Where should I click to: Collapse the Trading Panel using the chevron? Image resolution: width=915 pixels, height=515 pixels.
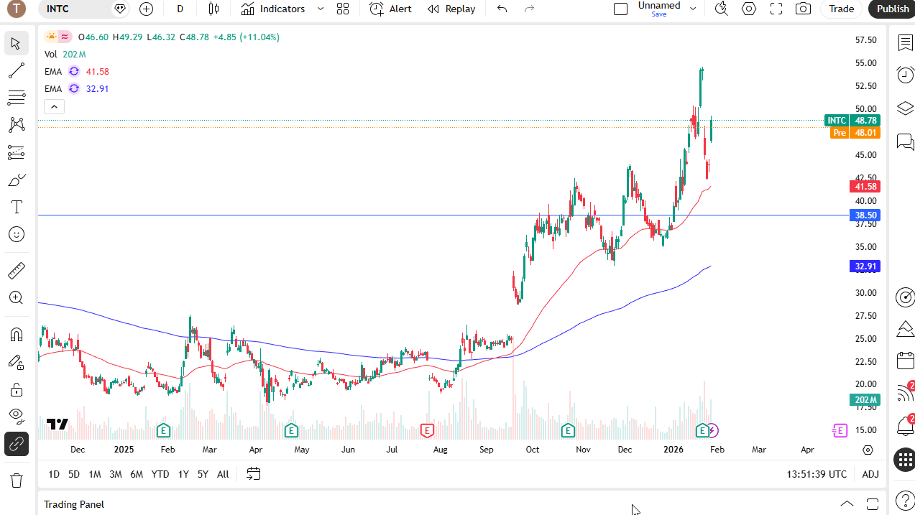(x=847, y=504)
